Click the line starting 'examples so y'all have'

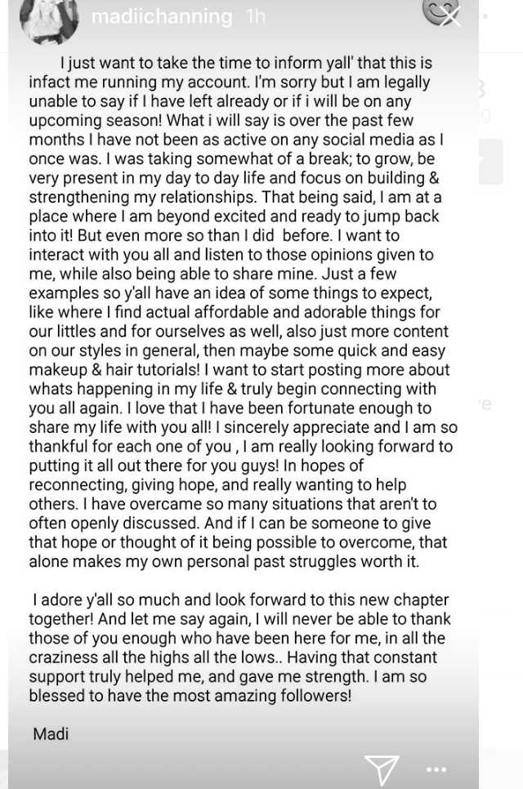pyautogui.click(x=230, y=293)
